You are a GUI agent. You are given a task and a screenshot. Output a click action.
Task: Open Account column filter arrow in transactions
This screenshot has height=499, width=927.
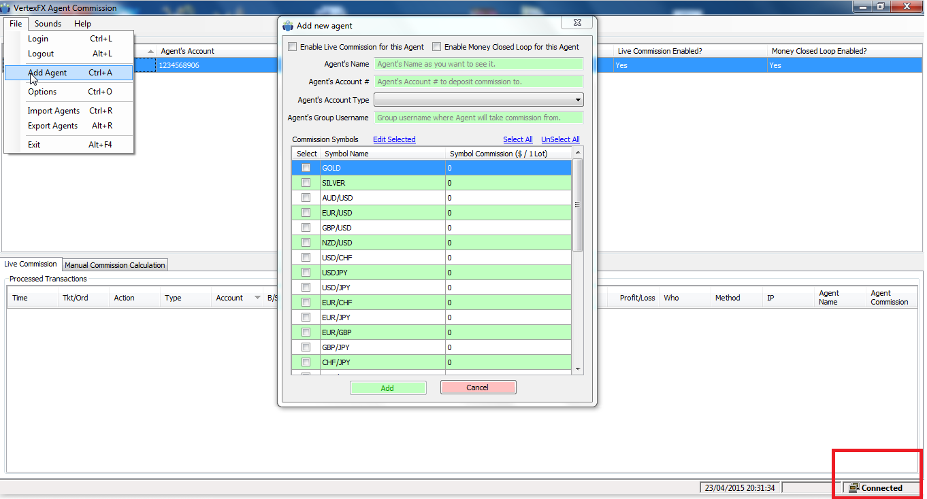tap(257, 298)
